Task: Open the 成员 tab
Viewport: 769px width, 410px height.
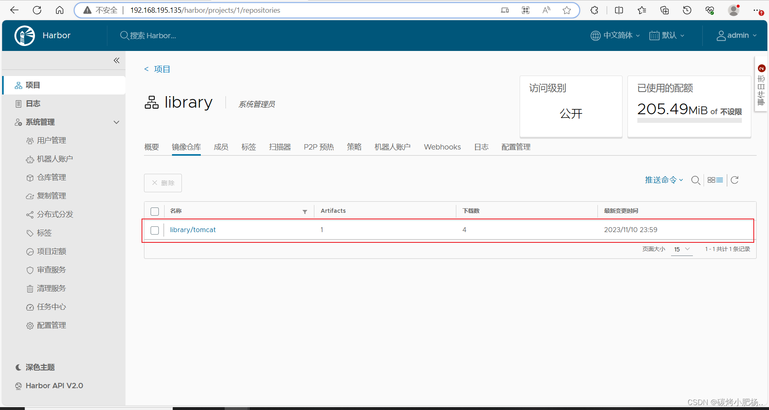Action: [221, 147]
